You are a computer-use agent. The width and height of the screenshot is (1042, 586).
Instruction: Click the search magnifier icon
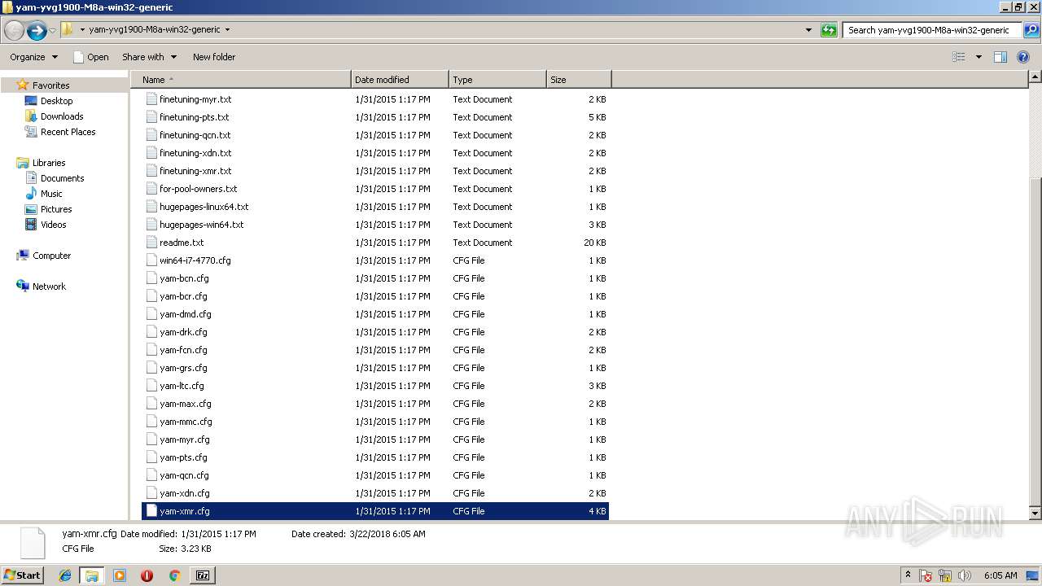click(1031, 30)
